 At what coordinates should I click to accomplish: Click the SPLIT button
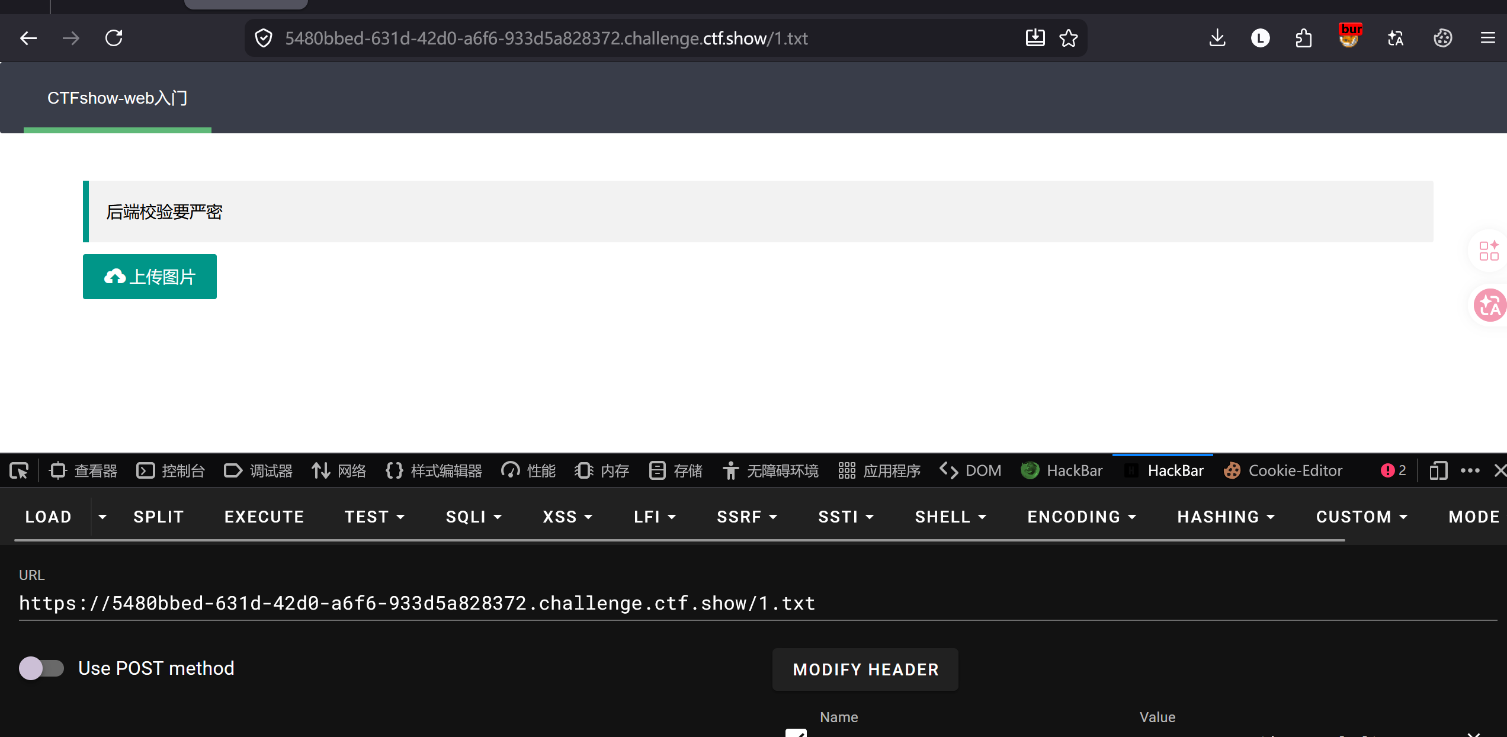pyautogui.click(x=159, y=517)
